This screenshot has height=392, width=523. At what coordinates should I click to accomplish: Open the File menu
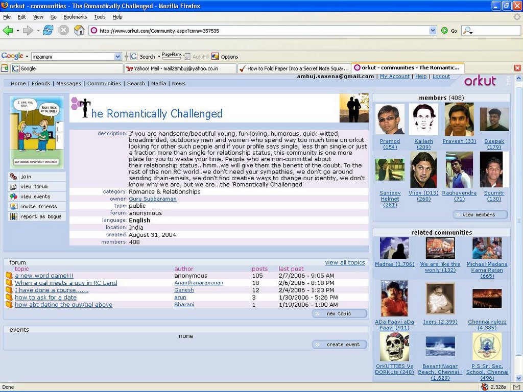(7, 17)
